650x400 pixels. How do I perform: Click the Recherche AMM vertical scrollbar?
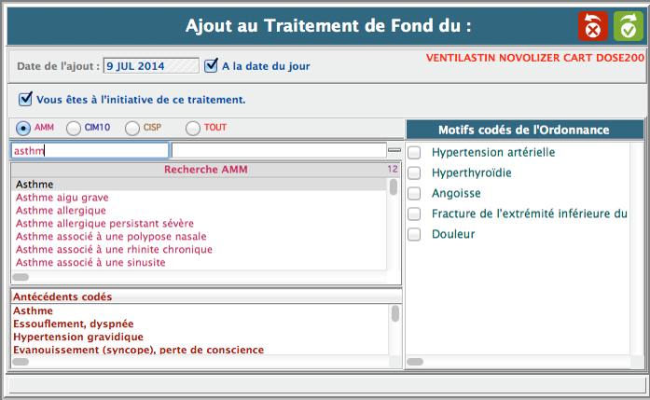[394, 224]
